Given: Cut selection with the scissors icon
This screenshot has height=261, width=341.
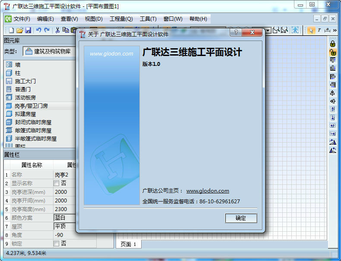Looking at the screenshot, I should point(57,30).
